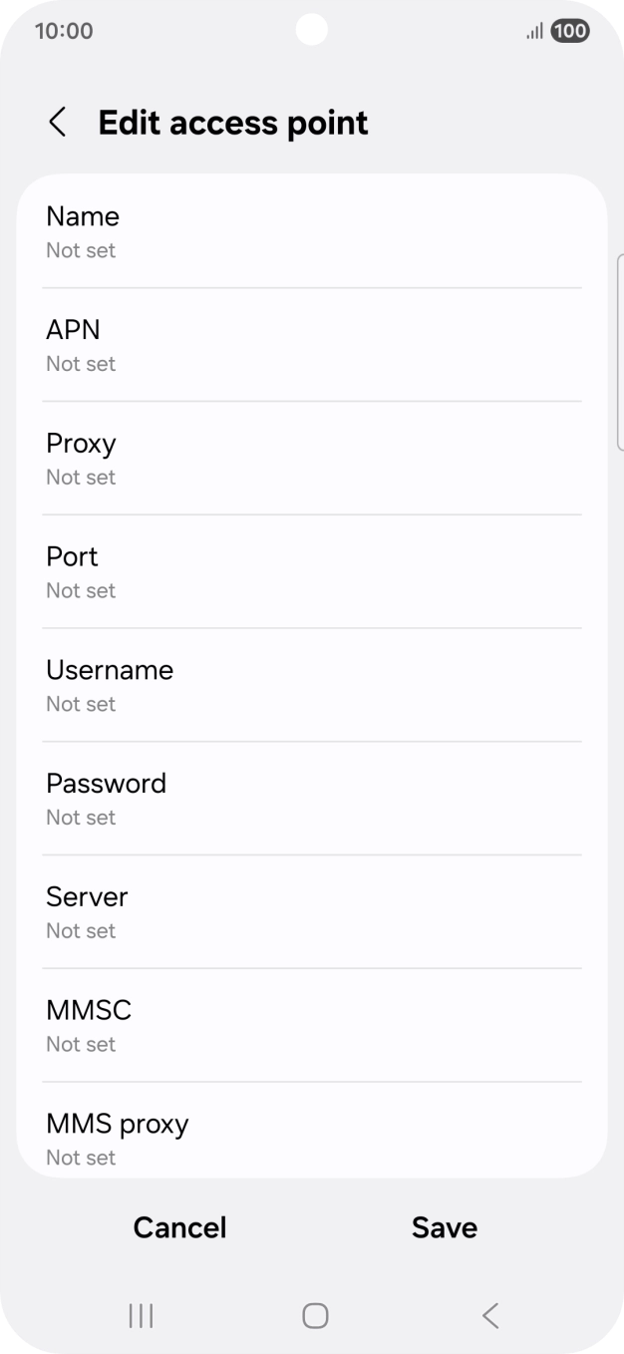Tap the battery indicator in status bar
This screenshot has height=1354, width=624.
coord(570,31)
